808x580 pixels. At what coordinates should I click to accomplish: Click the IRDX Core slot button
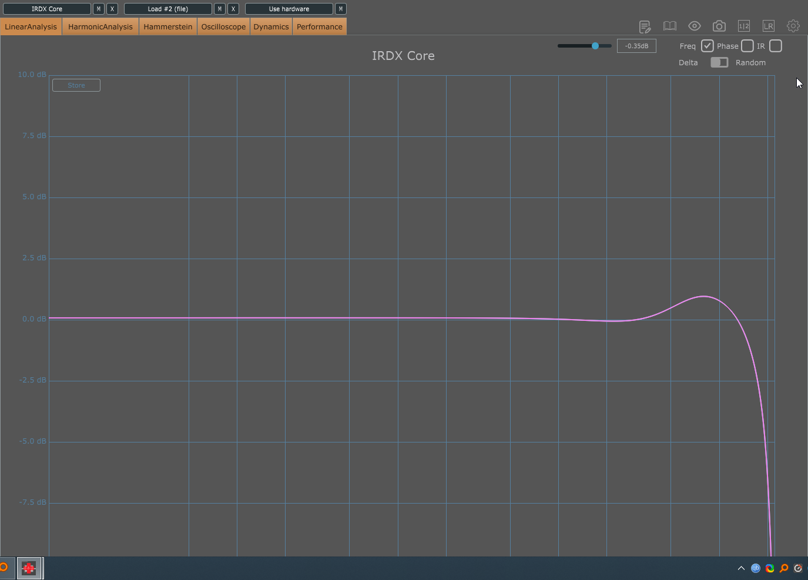(47, 9)
